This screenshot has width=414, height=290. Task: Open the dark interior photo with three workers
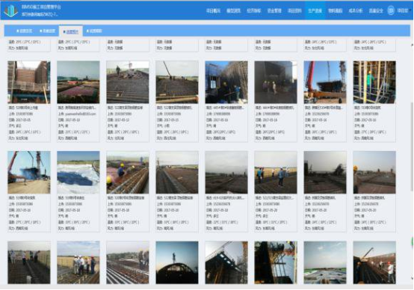coord(276,82)
